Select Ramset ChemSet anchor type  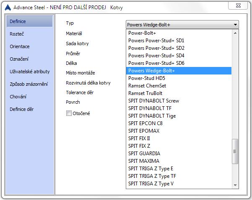179,86
